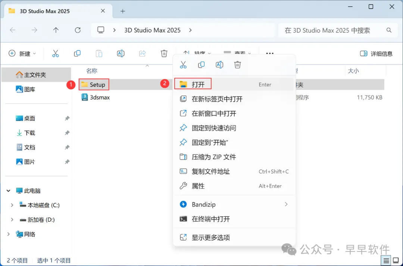Image resolution: width=403 pixels, height=266 pixels.
Task: Click the Cut scissors icon in the context menu
Action: pos(183,65)
